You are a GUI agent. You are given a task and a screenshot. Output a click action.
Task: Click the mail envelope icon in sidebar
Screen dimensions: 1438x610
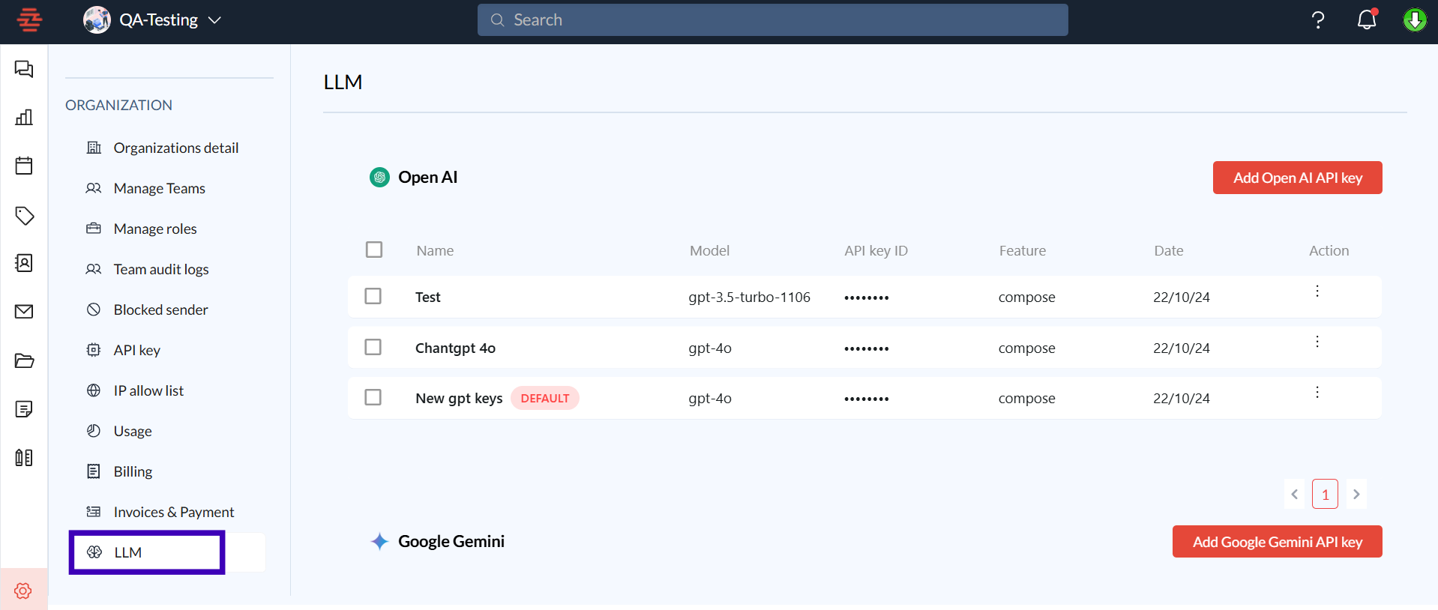pyautogui.click(x=24, y=312)
